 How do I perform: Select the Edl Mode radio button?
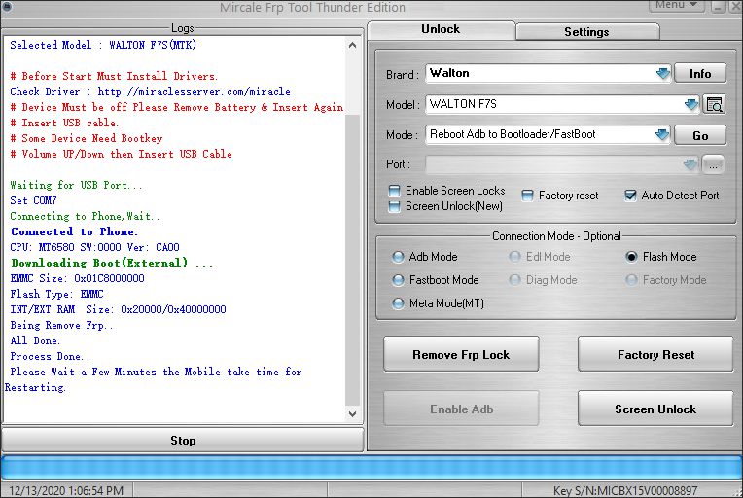(x=514, y=257)
